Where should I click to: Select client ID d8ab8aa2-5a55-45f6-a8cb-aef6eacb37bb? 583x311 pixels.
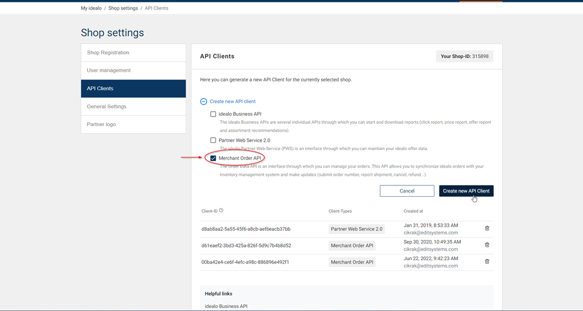tap(246, 229)
